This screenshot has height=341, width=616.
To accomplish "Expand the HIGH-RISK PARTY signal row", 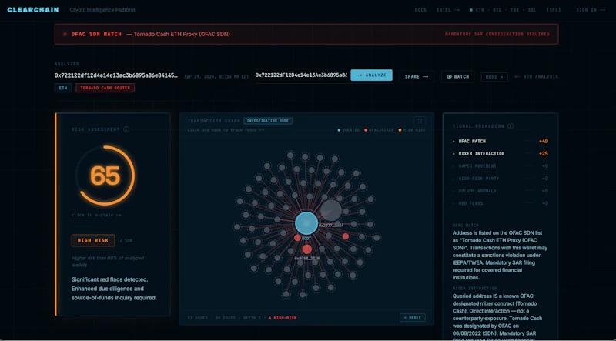I will [x=500, y=179].
